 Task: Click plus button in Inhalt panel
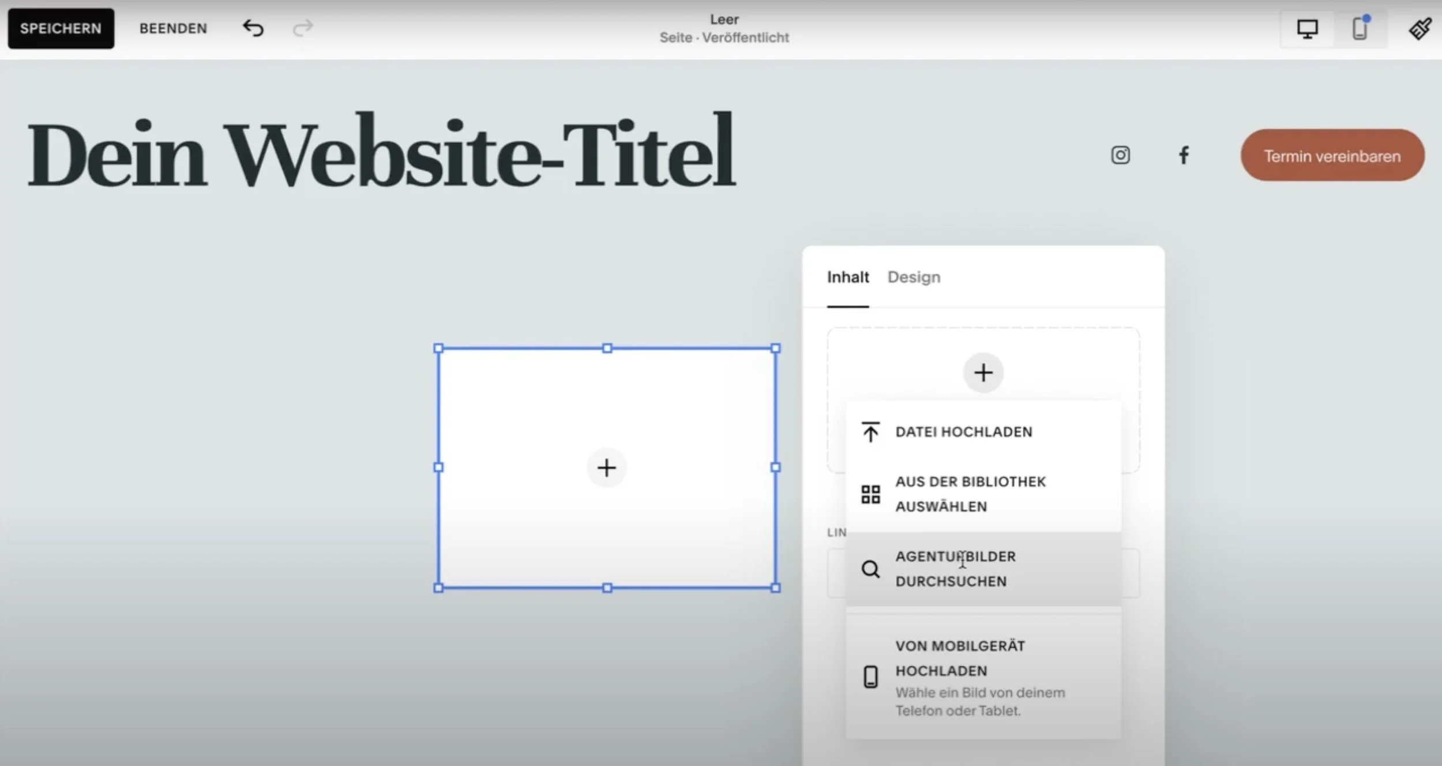[x=983, y=373]
